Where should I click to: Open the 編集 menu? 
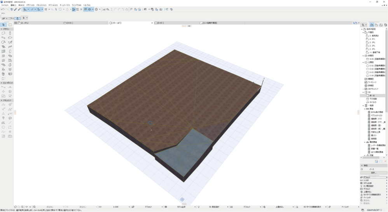[13, 5]
